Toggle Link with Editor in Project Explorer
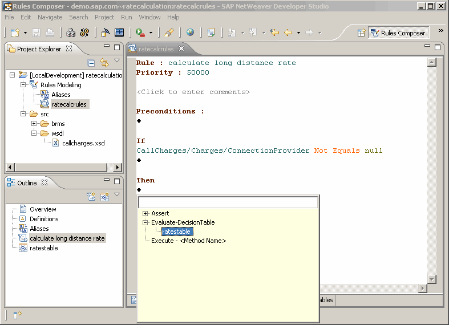 [x=104, y=62]
